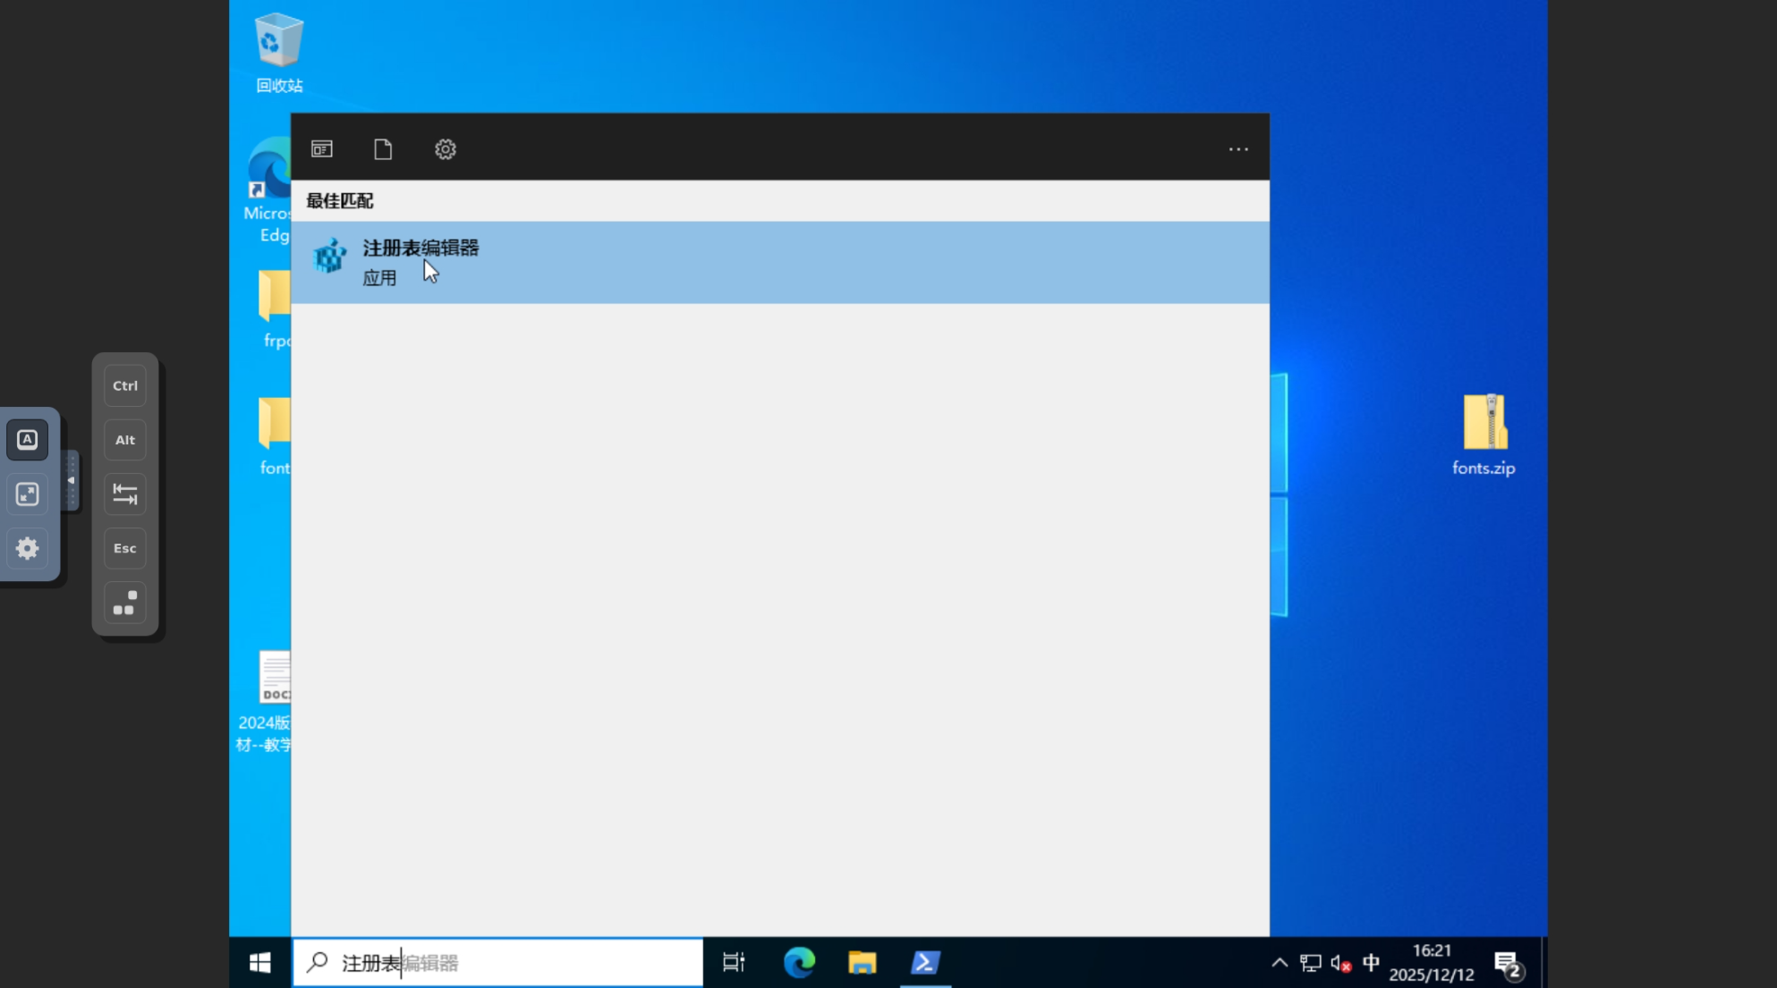Launch Microsoft Edge from the taskbar
This screenshot has width=1777, height=988.
(799, 963)
